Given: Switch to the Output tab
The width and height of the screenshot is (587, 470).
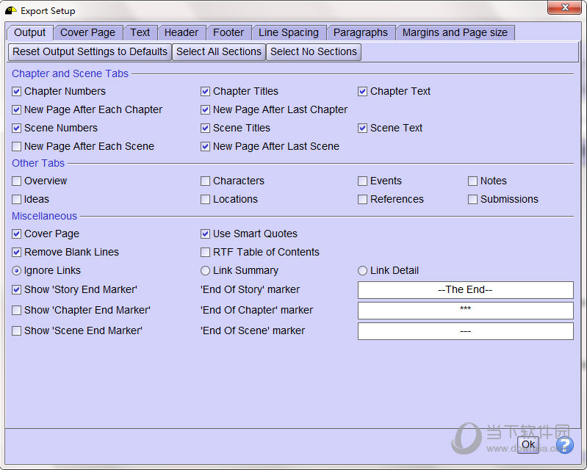Looking at the screenshot, I should tap(29, 32).
